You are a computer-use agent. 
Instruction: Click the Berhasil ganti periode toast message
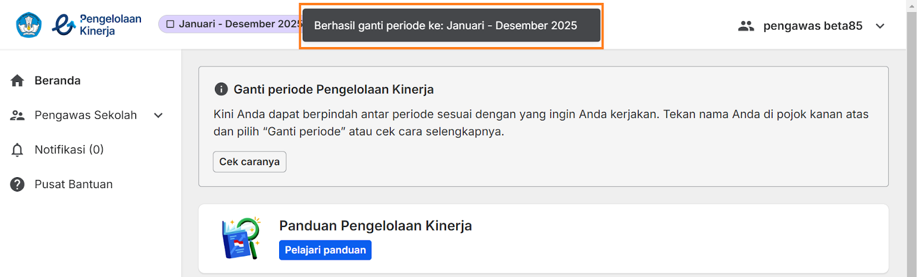[451, 25]
